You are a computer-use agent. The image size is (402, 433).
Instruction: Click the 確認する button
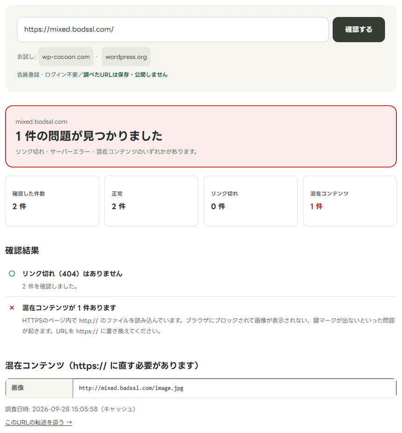tap(358, 30)
